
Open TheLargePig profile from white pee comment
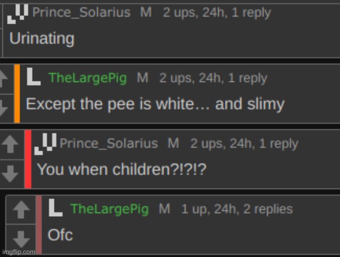[88, 78]
